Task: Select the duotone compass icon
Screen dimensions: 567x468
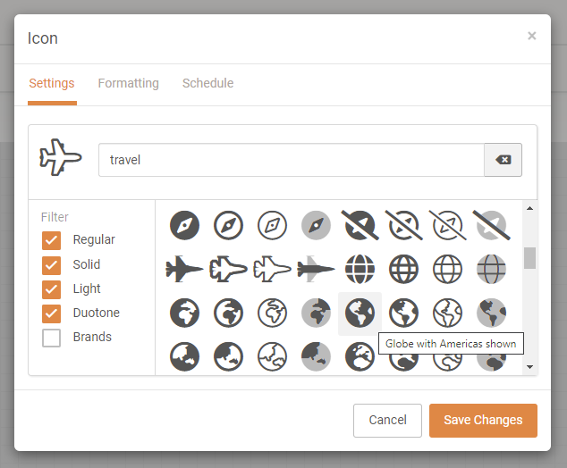Action: tap(316, 225)
